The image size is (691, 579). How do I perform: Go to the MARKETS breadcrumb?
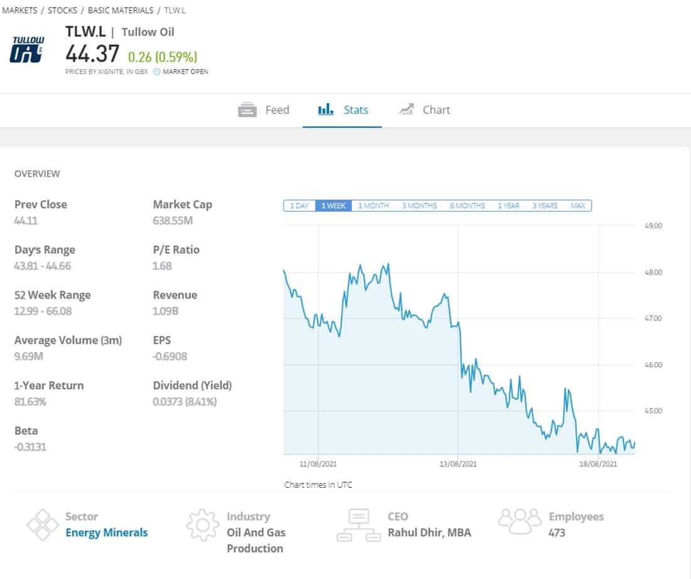click(19, 10)
